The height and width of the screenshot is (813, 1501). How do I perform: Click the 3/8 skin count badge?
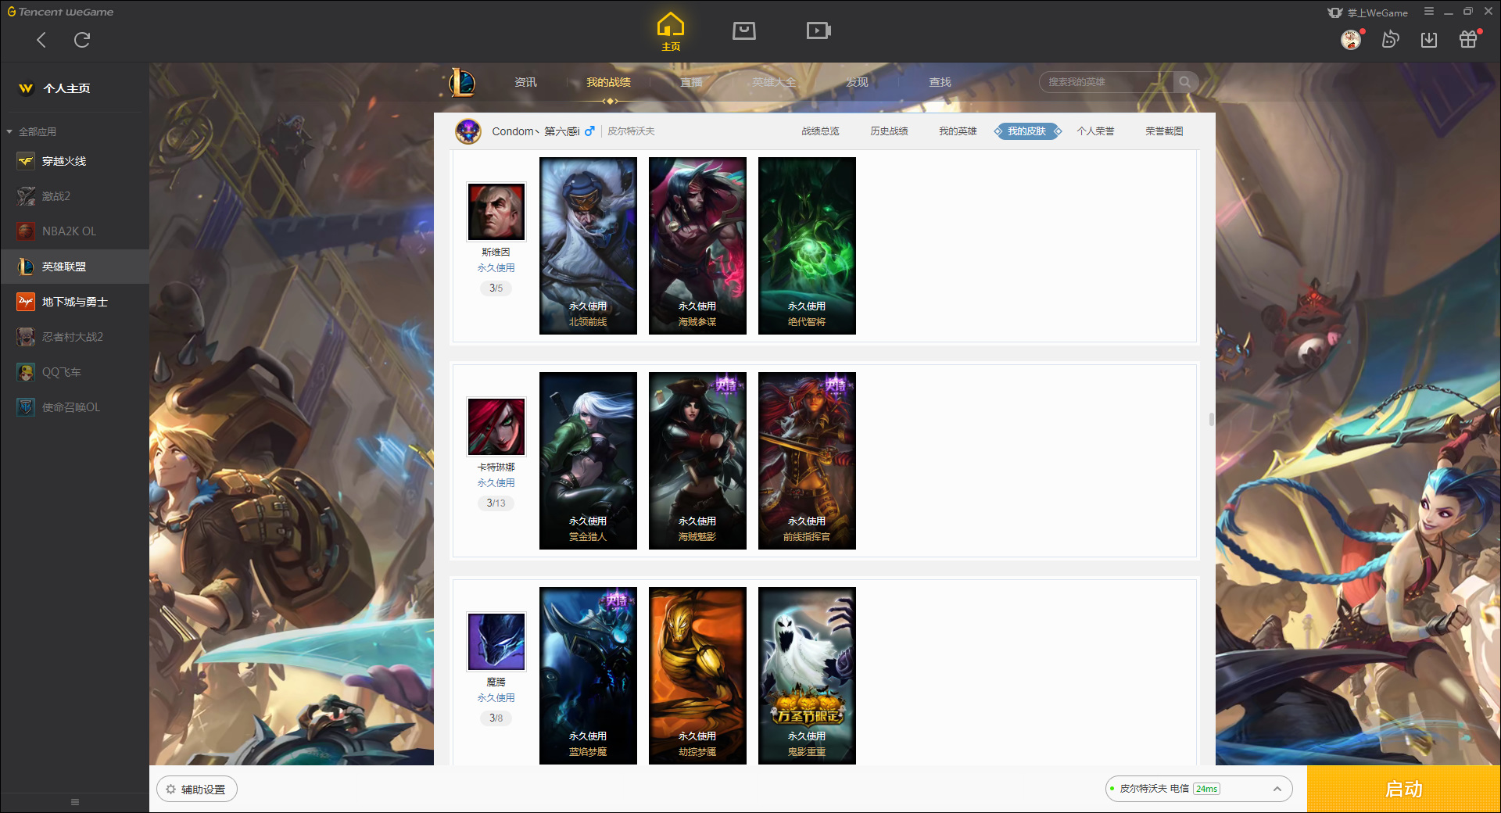click(x=496, y=718)
